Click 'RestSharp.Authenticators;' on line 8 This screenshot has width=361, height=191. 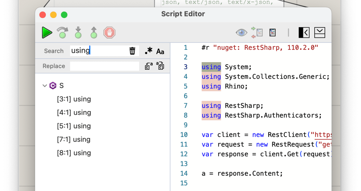273,115
